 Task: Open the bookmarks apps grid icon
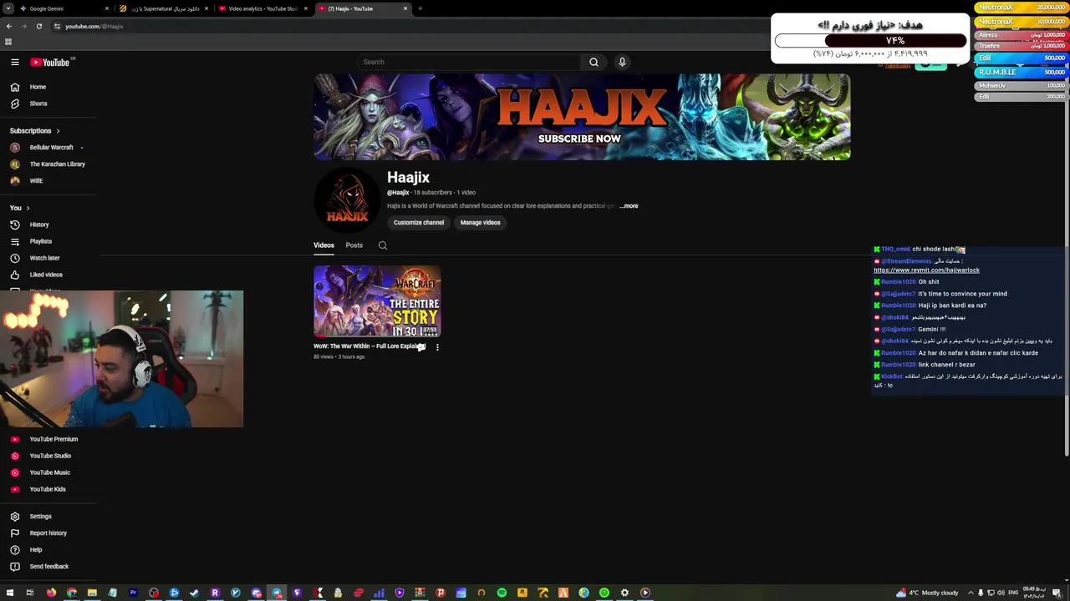tap(8, 42)
